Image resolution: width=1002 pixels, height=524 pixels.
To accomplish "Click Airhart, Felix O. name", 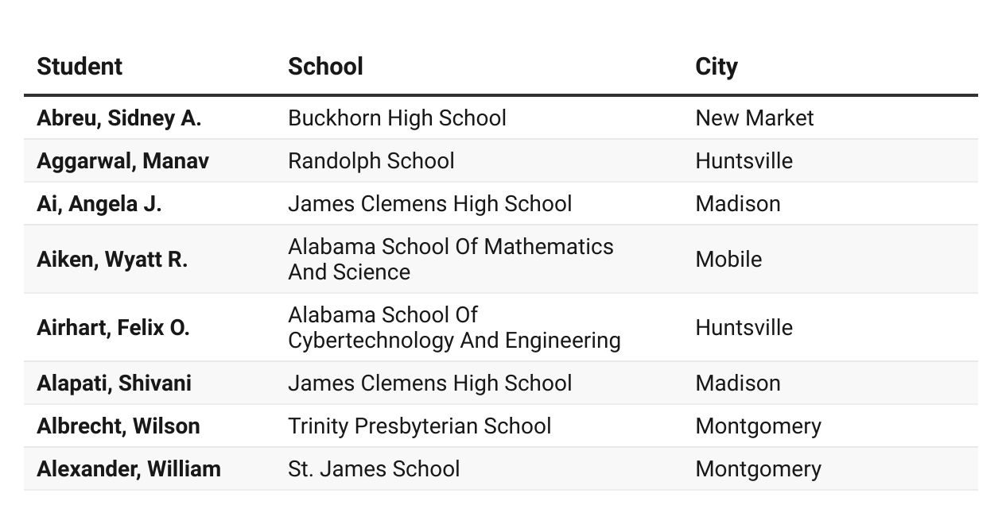I will point(113,328).
